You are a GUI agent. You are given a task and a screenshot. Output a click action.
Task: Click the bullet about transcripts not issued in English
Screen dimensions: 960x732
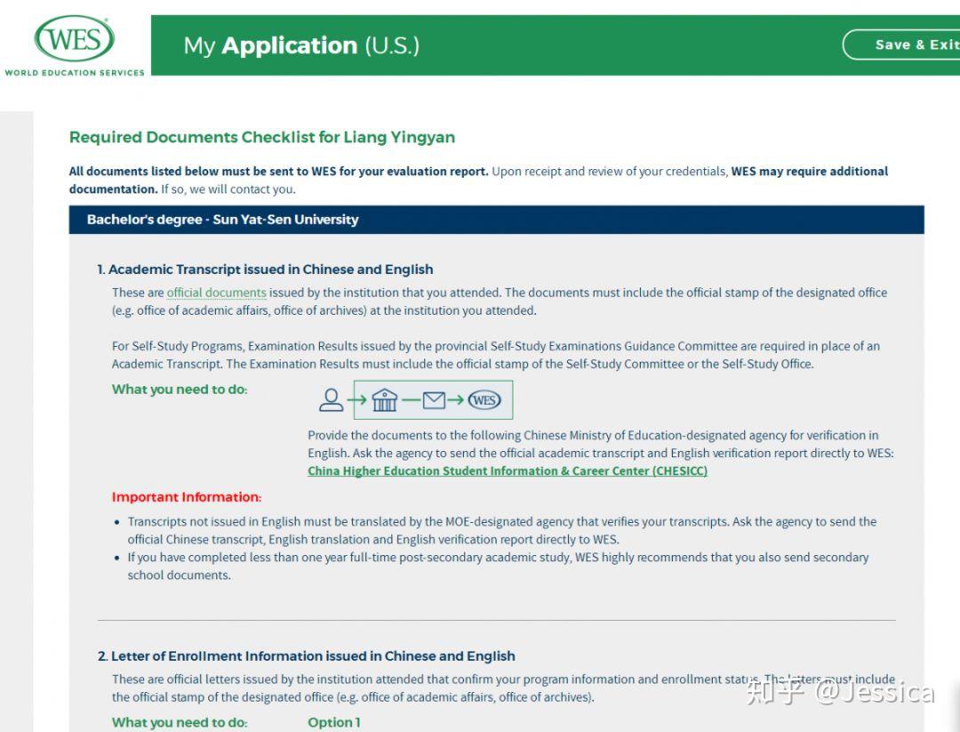pos(502,530)
